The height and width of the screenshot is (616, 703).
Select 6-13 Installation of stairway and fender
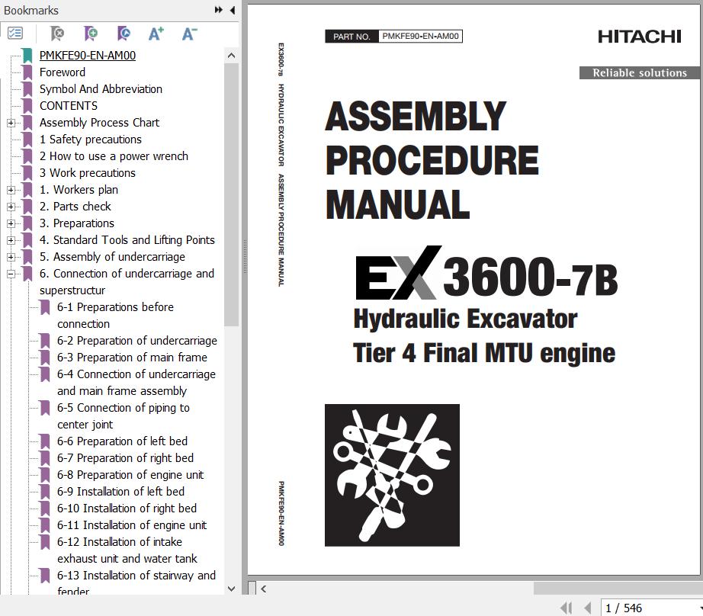[x=136, y=582]
